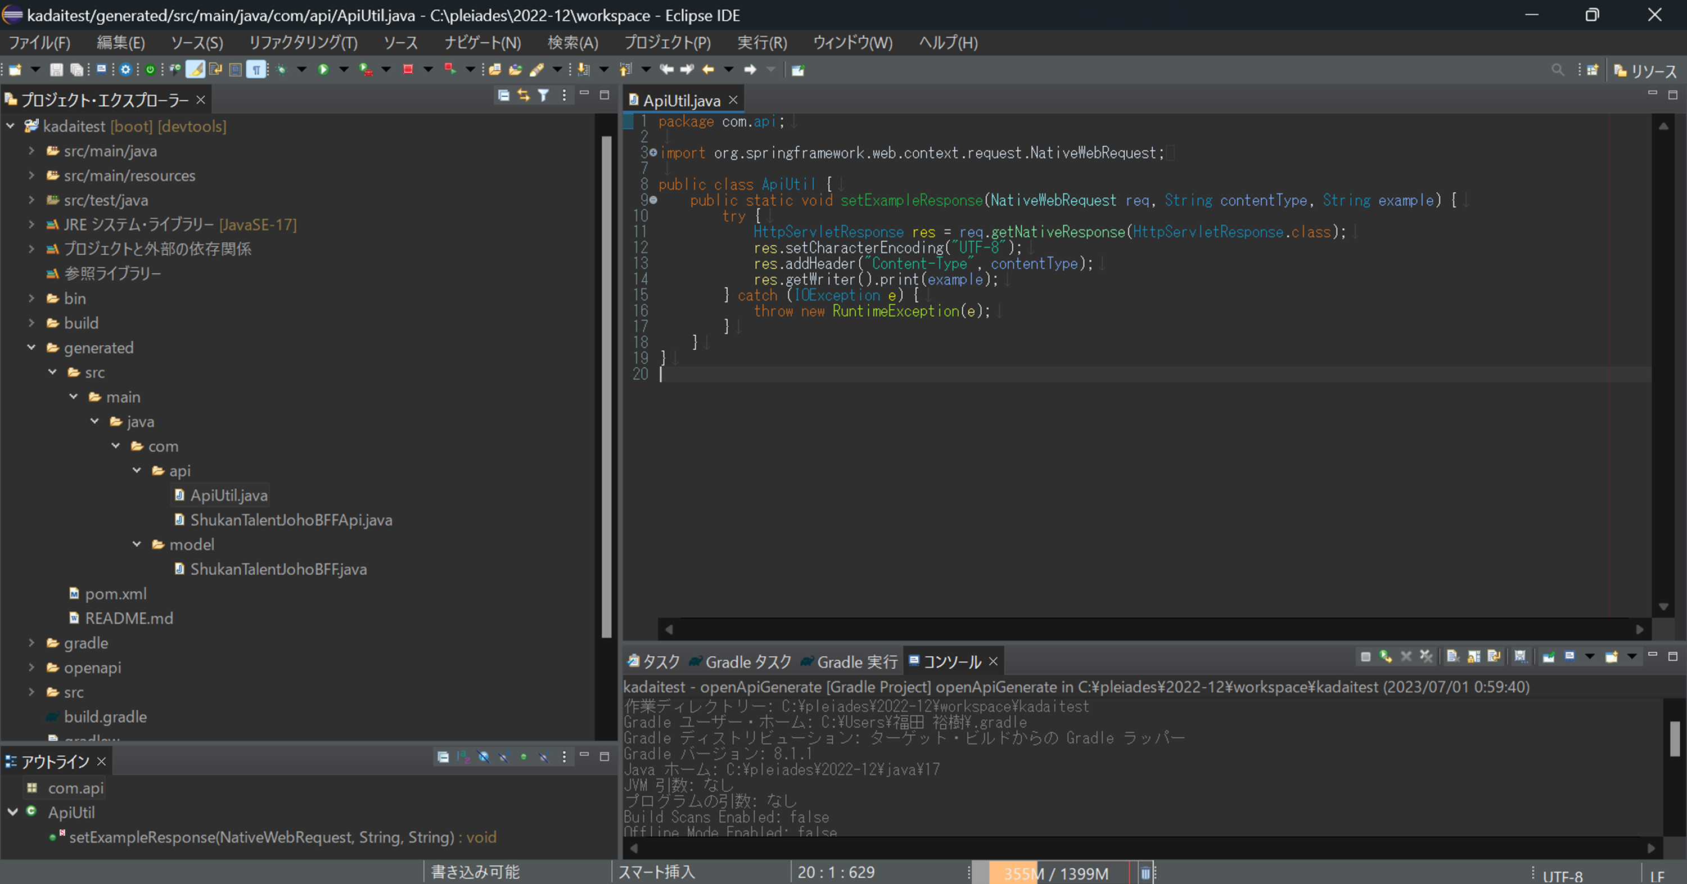1687x884 pixels.
Task: Switch to the Gradle 実行 tab
Action: click(x=851, y=661)
